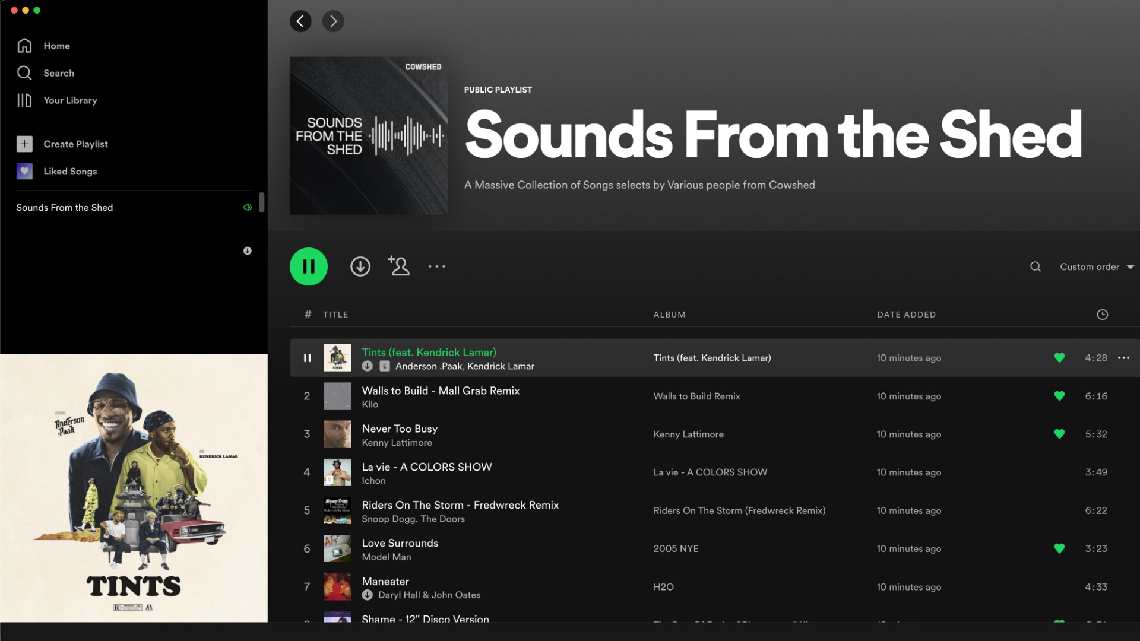Click the Tints album artwork in sidebar
Screen dimensions: 1140x641
pyautogui.click(x=134, y=488)
